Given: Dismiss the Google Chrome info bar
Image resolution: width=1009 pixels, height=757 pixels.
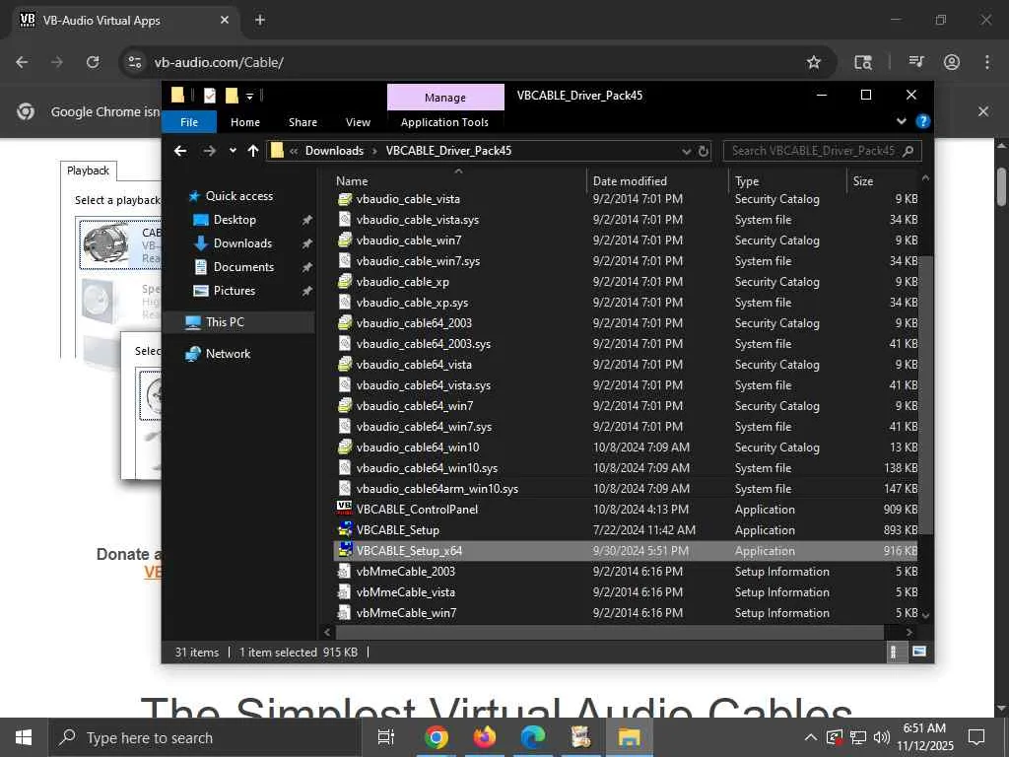Looking at the screenshot, I should click(x=982, y=111).
